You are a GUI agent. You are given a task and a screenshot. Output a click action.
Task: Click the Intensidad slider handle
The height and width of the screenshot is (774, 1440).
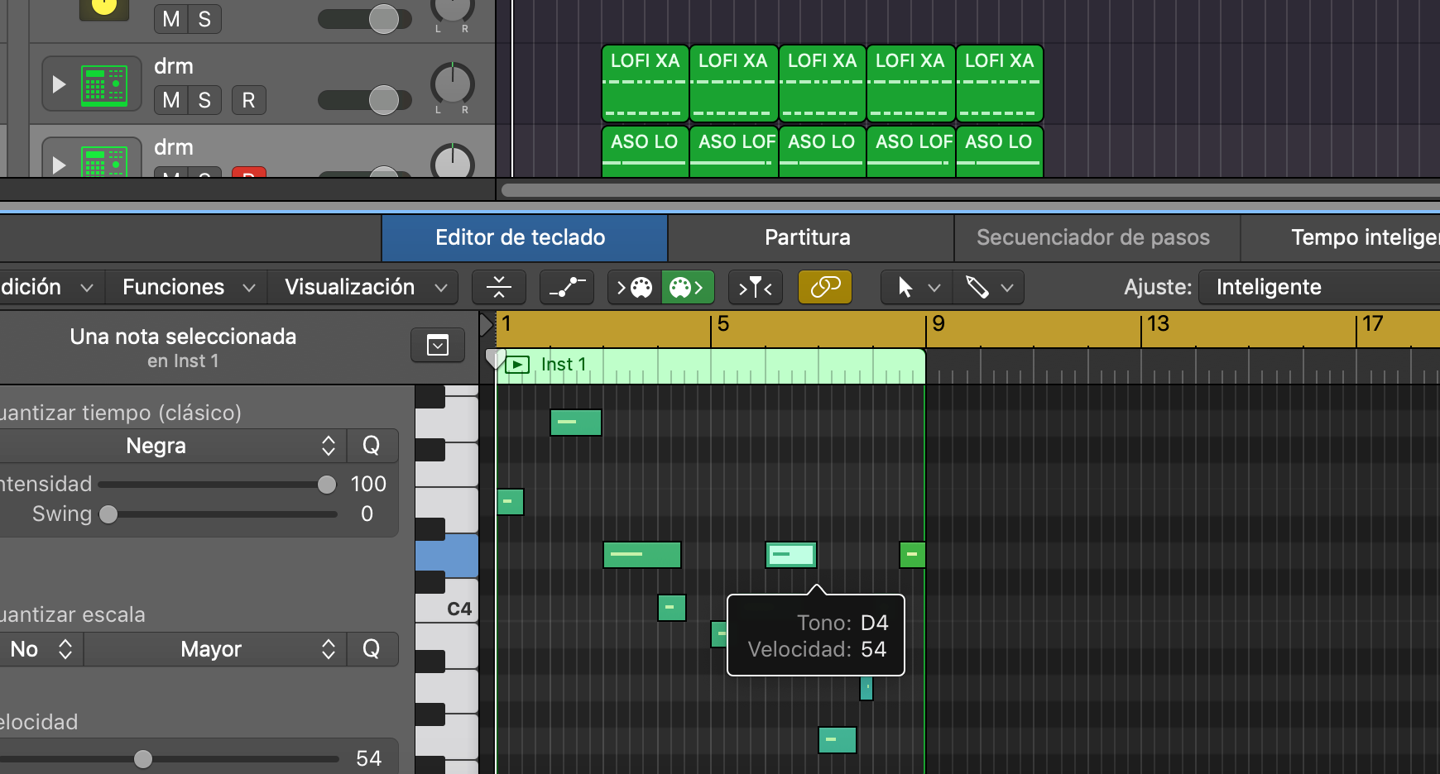coord(327,485)
